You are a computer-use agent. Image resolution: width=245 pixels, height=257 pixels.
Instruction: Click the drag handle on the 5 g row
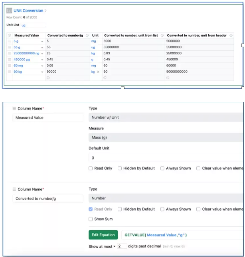point(10,41)
